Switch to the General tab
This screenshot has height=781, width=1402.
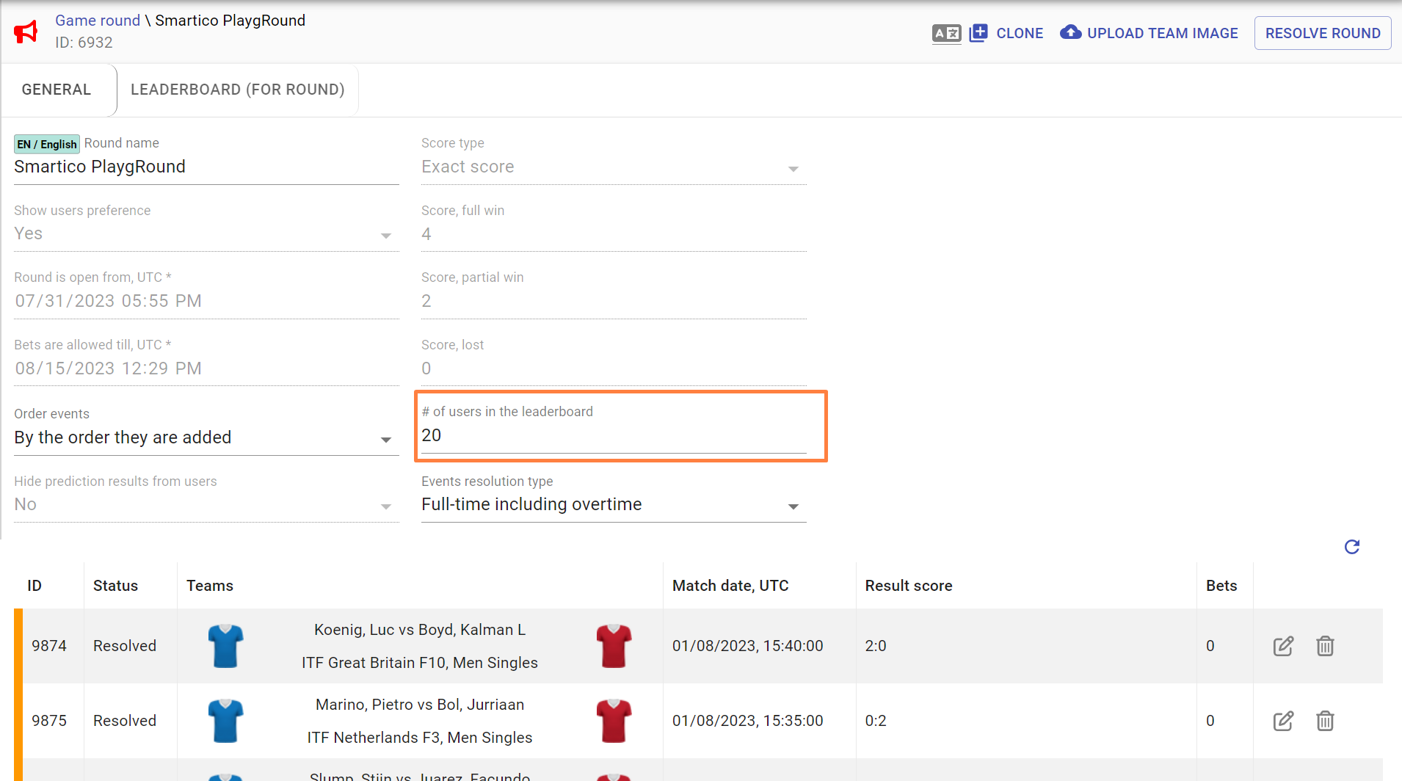click(x=57, y=90)
